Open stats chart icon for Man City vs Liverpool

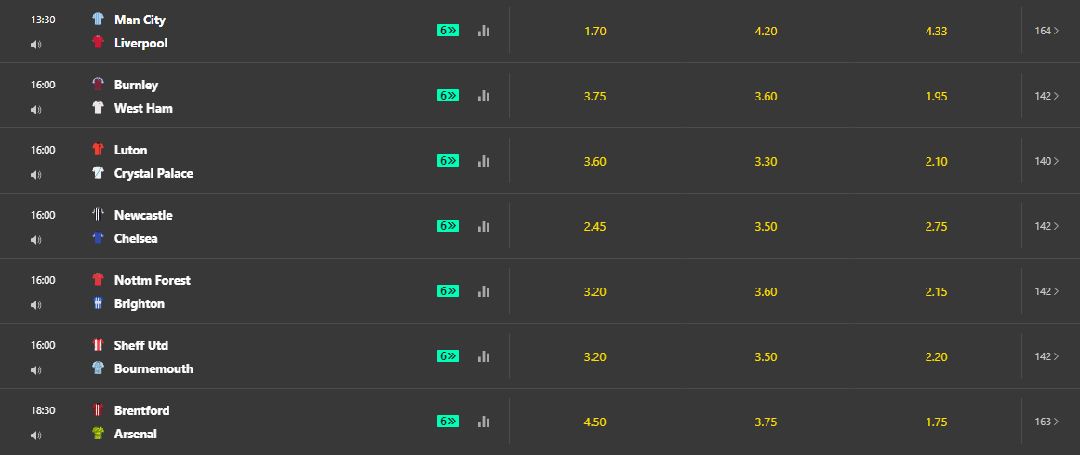484,31
